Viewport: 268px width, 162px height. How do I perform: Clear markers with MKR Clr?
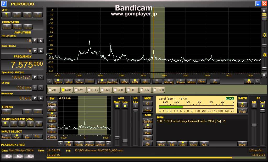pyautogui.click(x=148, y=103)
